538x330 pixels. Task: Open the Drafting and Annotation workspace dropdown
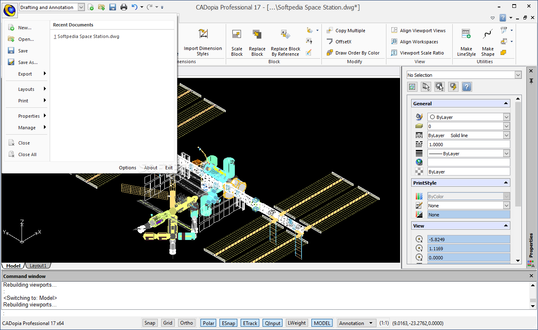pyautogui.click(x=81, y=7)
